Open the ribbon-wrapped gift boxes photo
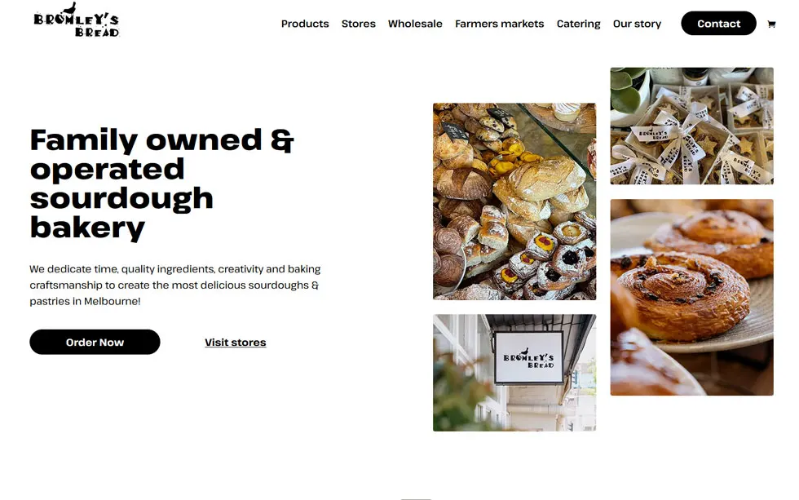This screenshot has width=799, height=500. click(x=692, y=126)
